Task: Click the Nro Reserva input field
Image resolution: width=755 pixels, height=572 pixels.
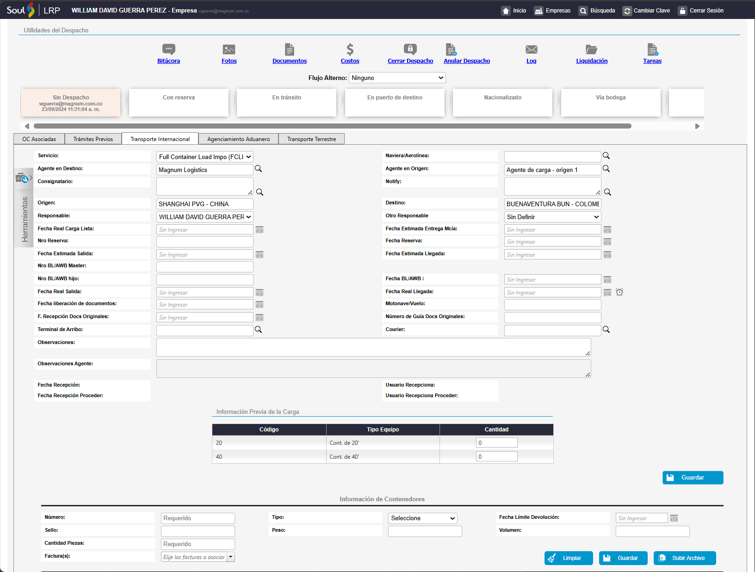Action: click(204, 242)
